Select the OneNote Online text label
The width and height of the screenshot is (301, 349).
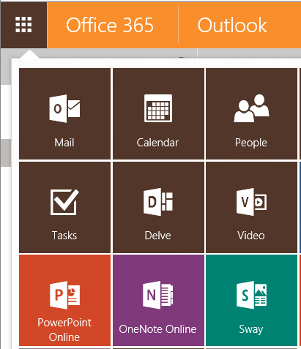(x=157, y=329)
